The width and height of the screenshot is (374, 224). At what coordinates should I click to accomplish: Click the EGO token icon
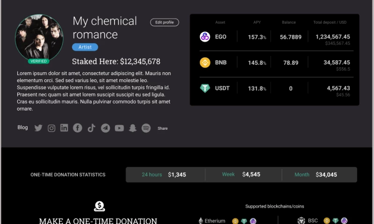point(205,37)
